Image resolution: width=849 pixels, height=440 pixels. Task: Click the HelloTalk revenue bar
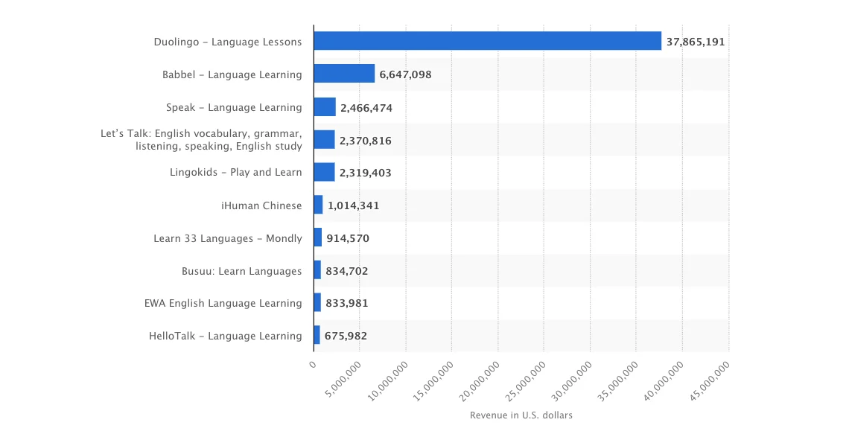317,336
